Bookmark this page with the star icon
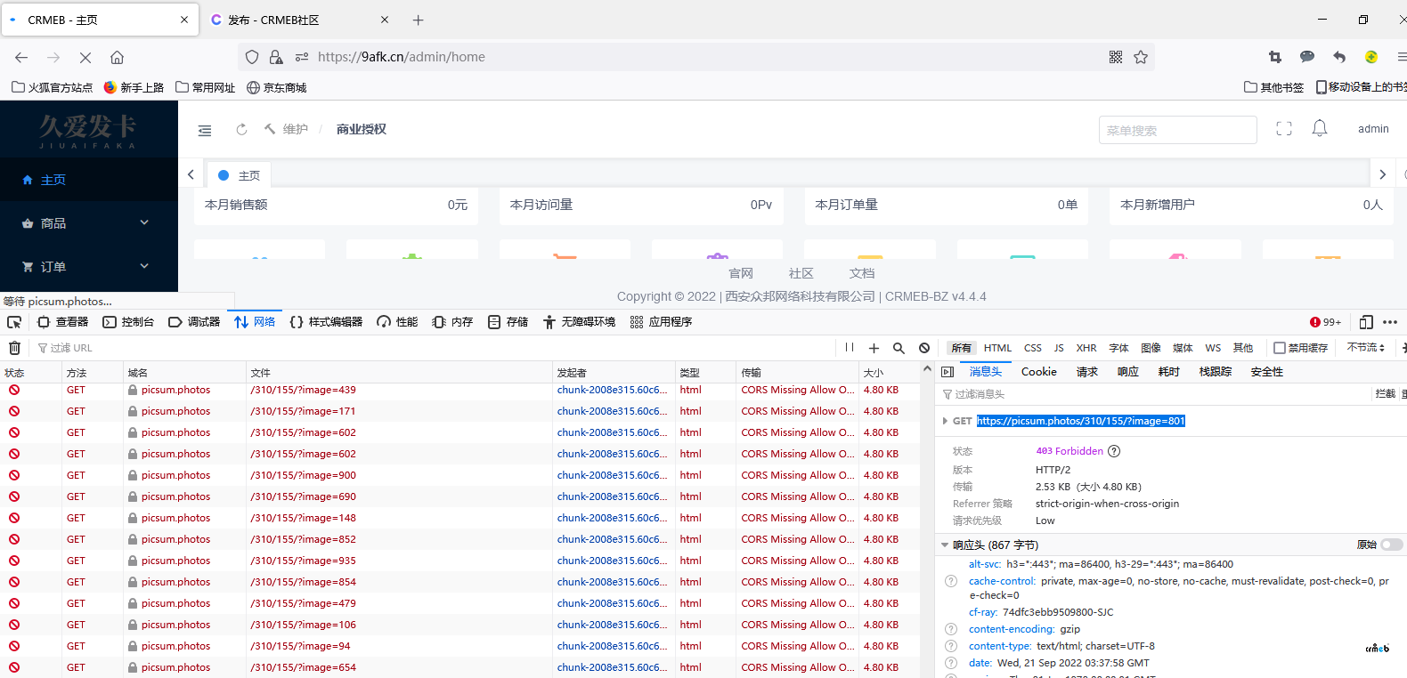The width and height of the screenshot is (1407, 678). 1141,57
